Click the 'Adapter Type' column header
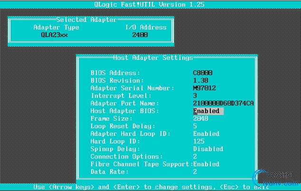This screenshot has height=191, width=301. tap(56, 27)
